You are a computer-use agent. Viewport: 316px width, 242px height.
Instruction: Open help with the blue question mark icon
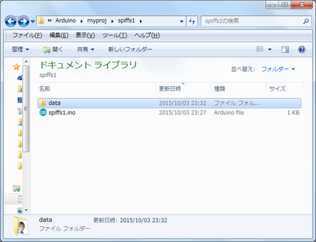302,49
